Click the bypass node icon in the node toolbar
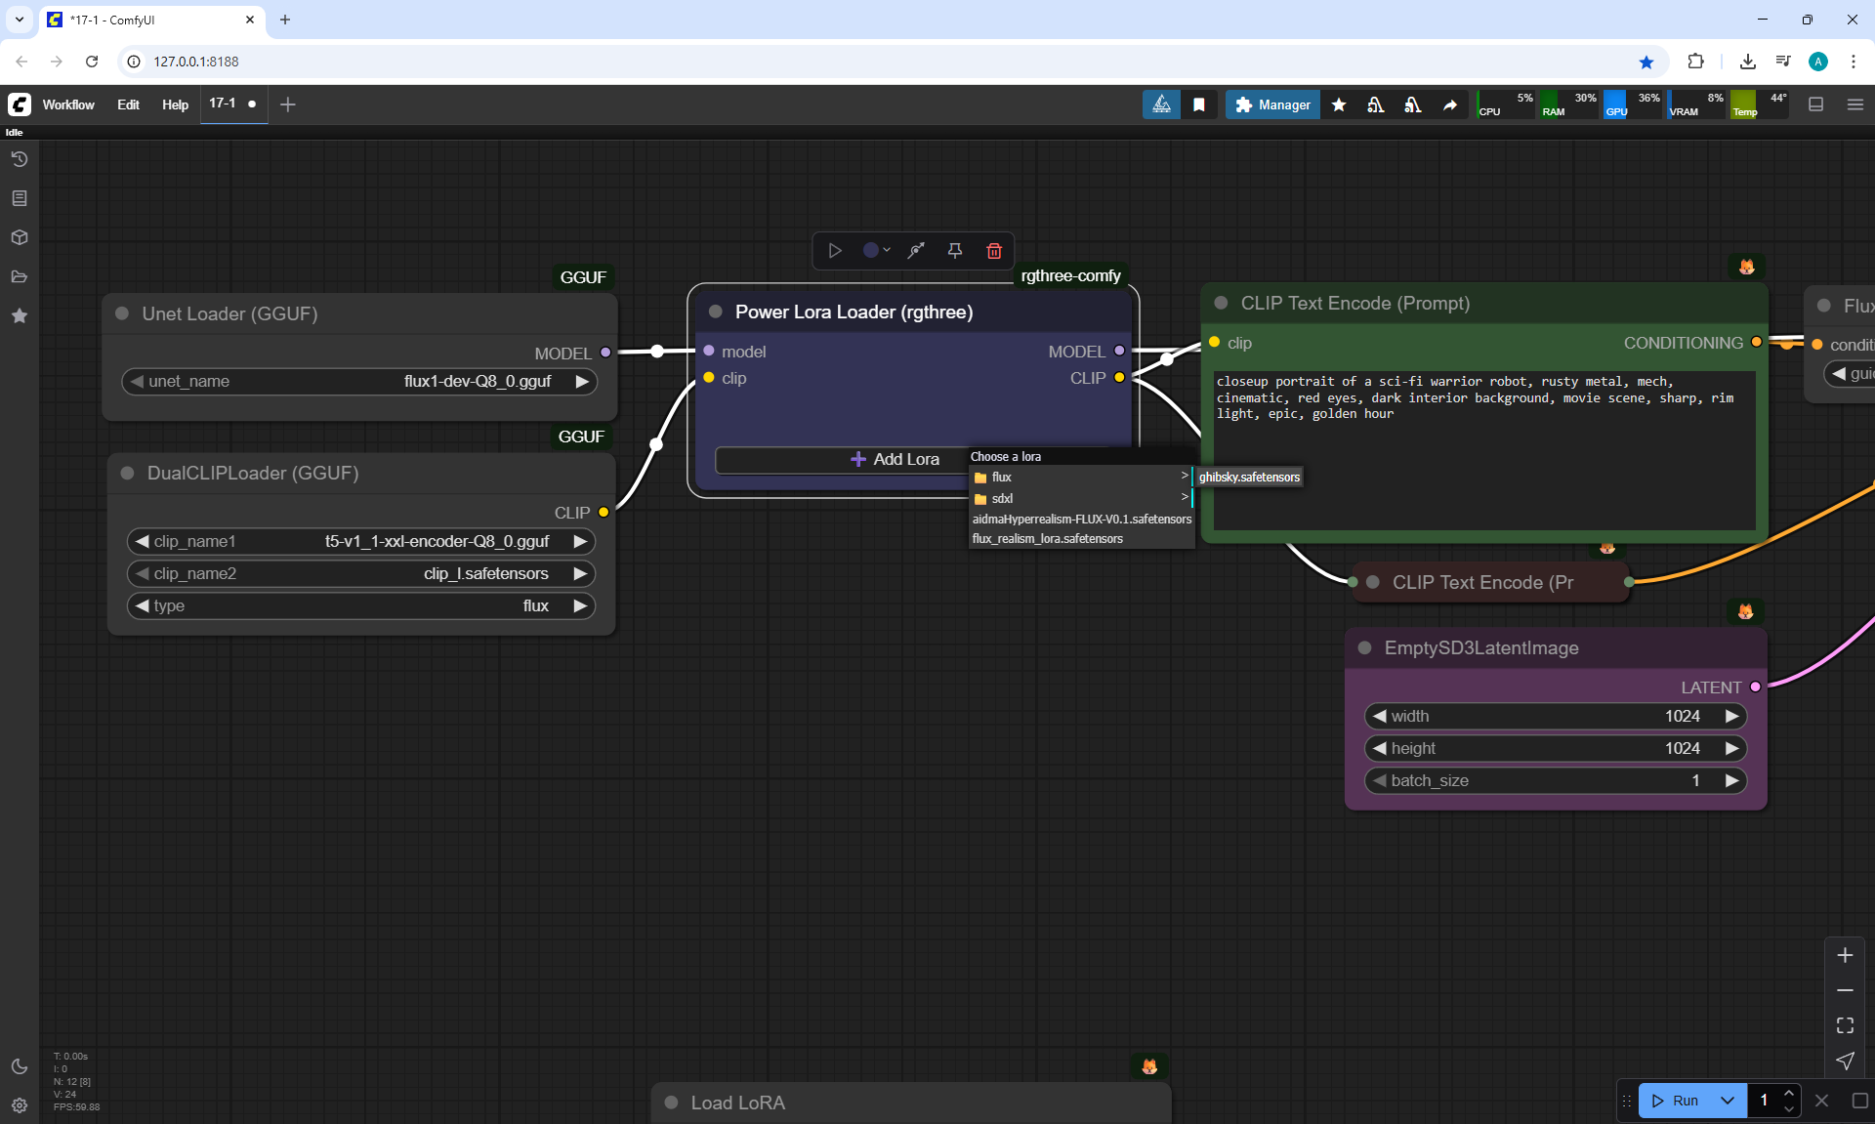This screenshot has height=1124, width=1875. click(x=916, y=251)
